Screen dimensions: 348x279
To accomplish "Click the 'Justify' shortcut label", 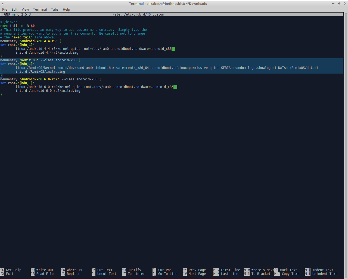I will pos(134,270).
